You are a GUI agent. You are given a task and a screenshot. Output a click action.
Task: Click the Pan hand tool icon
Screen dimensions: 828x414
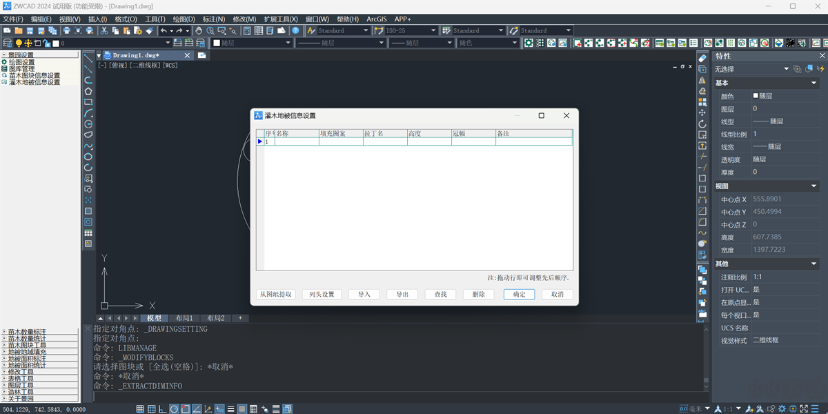point(199,30)
